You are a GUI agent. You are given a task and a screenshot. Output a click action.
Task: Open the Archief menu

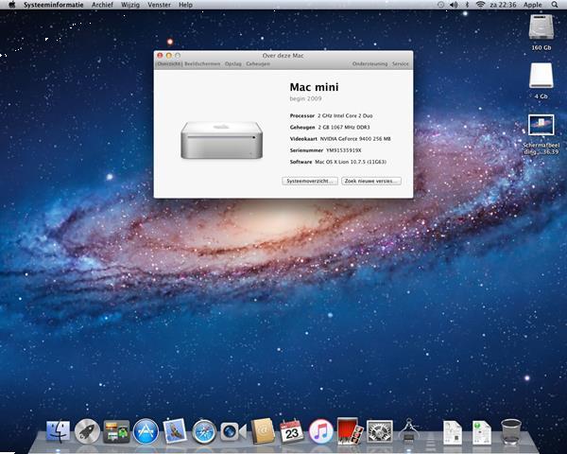[x=102, y=5]
